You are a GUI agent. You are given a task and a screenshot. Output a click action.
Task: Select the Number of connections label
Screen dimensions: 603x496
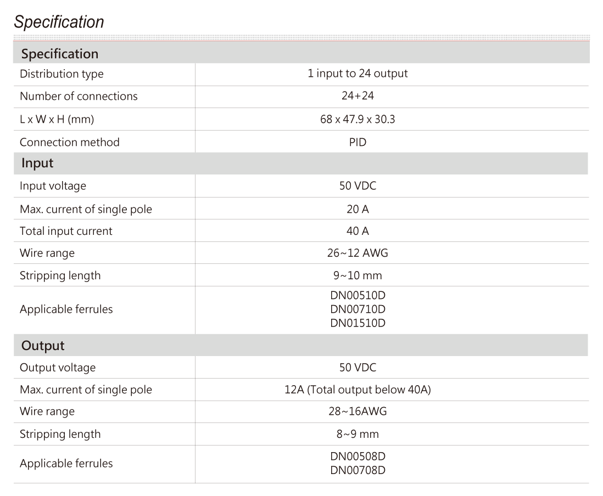[79, 96]
